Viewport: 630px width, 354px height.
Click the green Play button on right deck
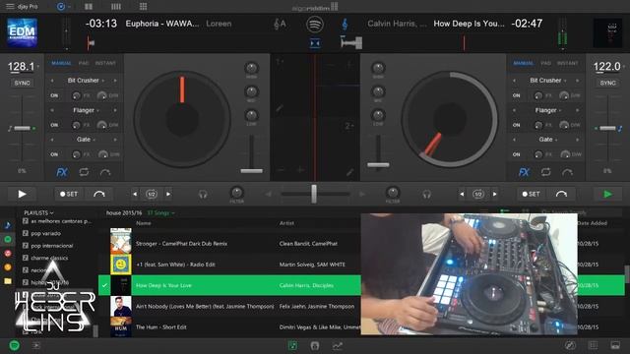point(607,195)
